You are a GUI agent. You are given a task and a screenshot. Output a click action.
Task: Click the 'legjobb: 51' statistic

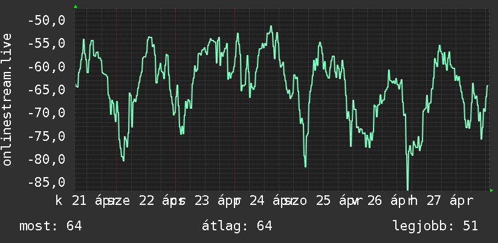point(435,226)
